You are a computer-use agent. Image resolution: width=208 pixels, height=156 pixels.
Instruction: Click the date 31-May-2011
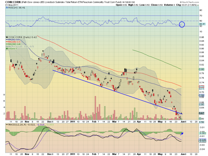[12, 5]
